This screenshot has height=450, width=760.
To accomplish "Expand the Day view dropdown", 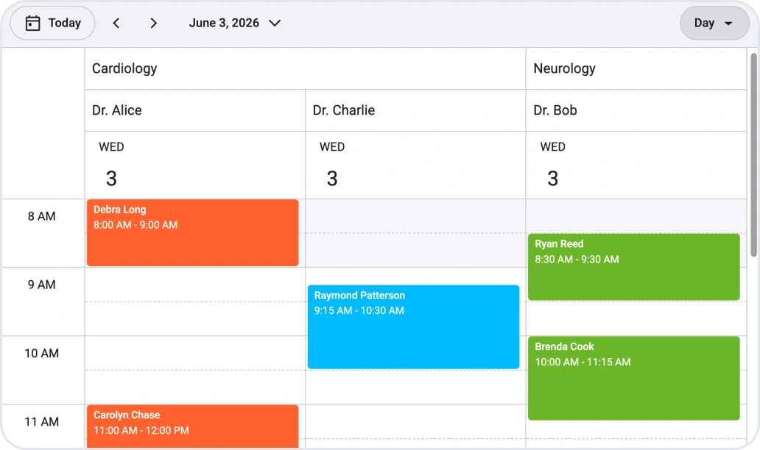I will click(714, 24).
